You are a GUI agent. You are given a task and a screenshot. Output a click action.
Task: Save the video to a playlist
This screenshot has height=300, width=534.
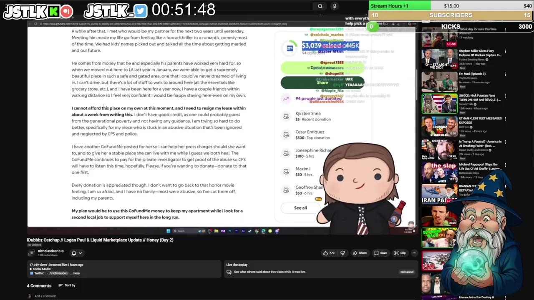coord(380,253)
